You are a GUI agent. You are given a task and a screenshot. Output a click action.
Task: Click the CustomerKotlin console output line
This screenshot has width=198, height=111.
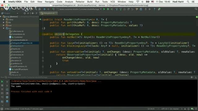point(48,84)
